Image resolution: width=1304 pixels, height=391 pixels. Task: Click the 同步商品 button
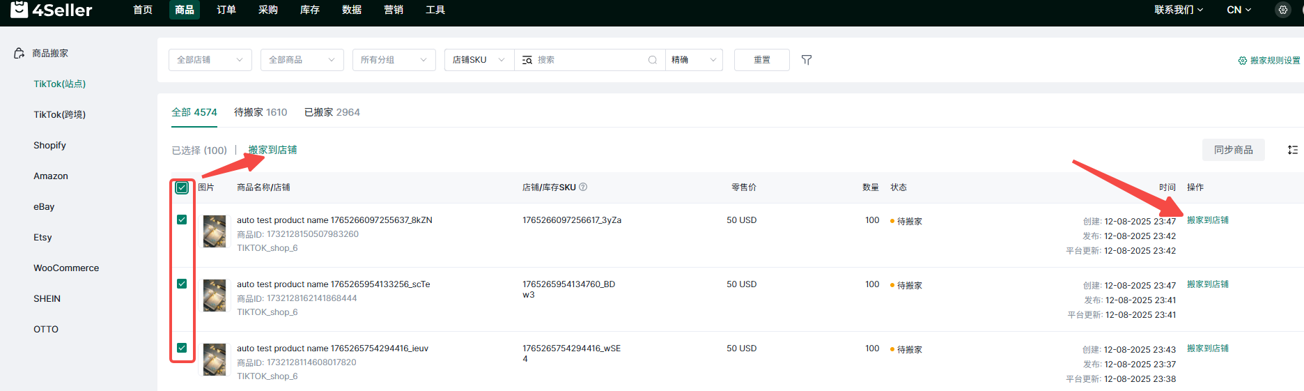click(x=1233, y=150)
